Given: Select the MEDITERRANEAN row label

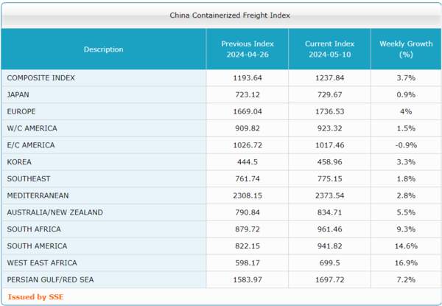Looking at the screenshot, I should click(38, 195).
